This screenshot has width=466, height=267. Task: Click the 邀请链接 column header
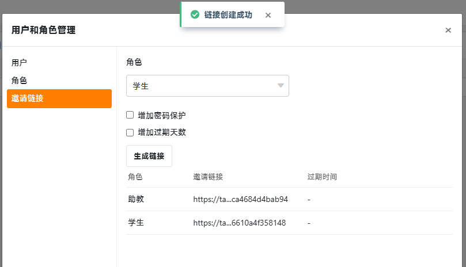(x=208, y=177)
